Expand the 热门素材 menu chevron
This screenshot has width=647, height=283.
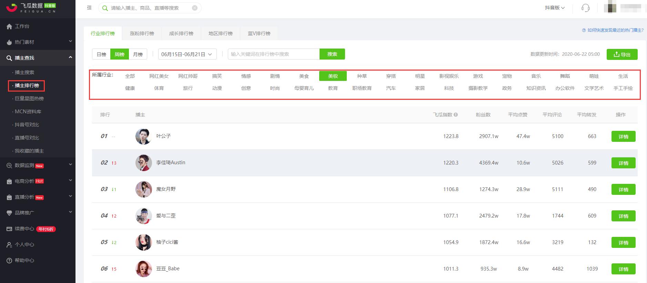pyautogui.click(x=70, y=41)
